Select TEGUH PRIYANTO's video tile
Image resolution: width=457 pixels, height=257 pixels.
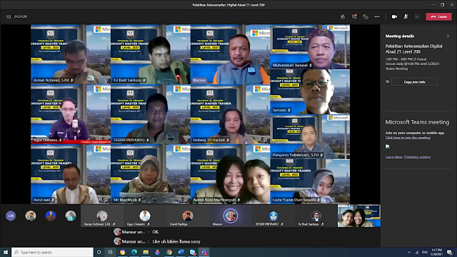pos(151,114)
